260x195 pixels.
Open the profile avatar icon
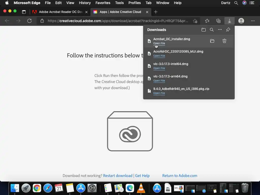coord(241,21)
